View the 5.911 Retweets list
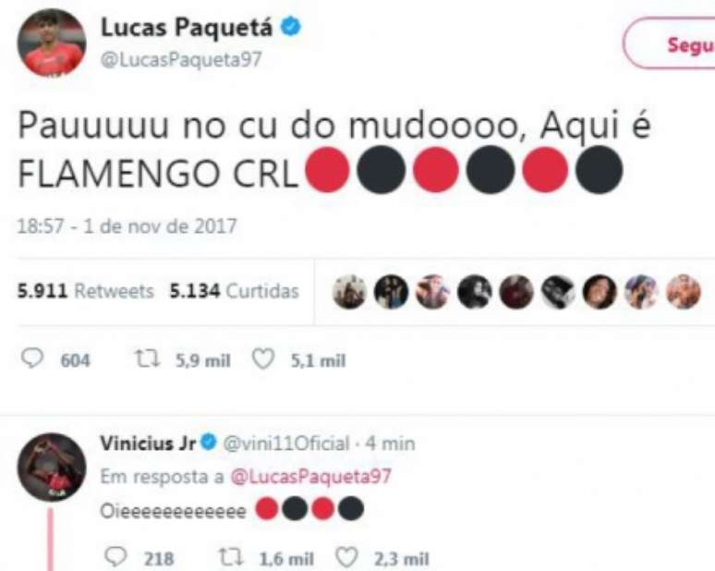Screen dimensions: 715x571 85,290
